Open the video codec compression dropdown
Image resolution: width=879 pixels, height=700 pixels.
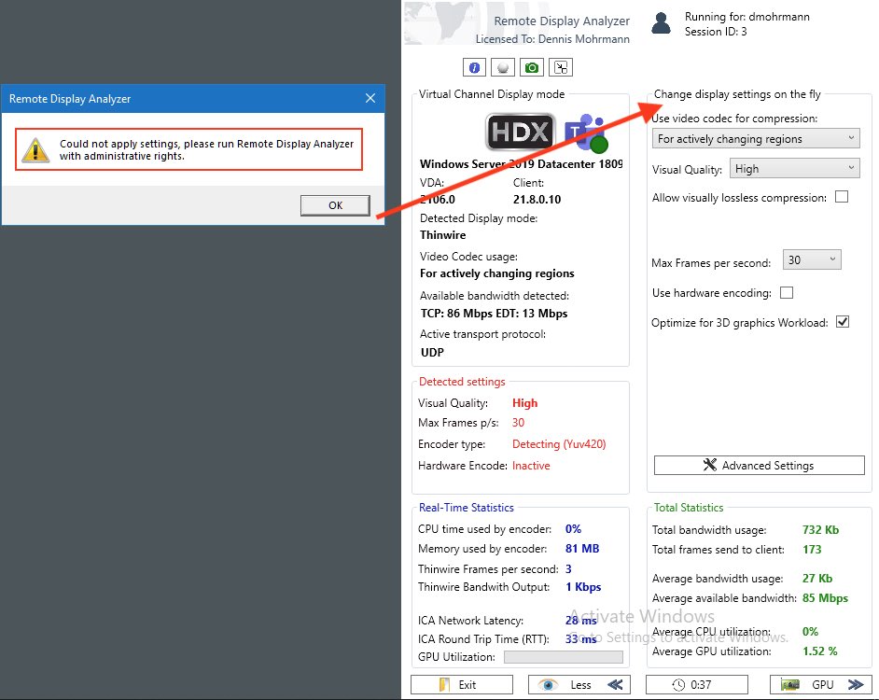click(x=756, y=138)
